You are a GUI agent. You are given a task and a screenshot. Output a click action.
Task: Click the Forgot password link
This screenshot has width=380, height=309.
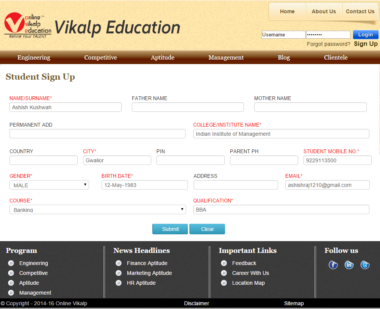coord(328,44)
